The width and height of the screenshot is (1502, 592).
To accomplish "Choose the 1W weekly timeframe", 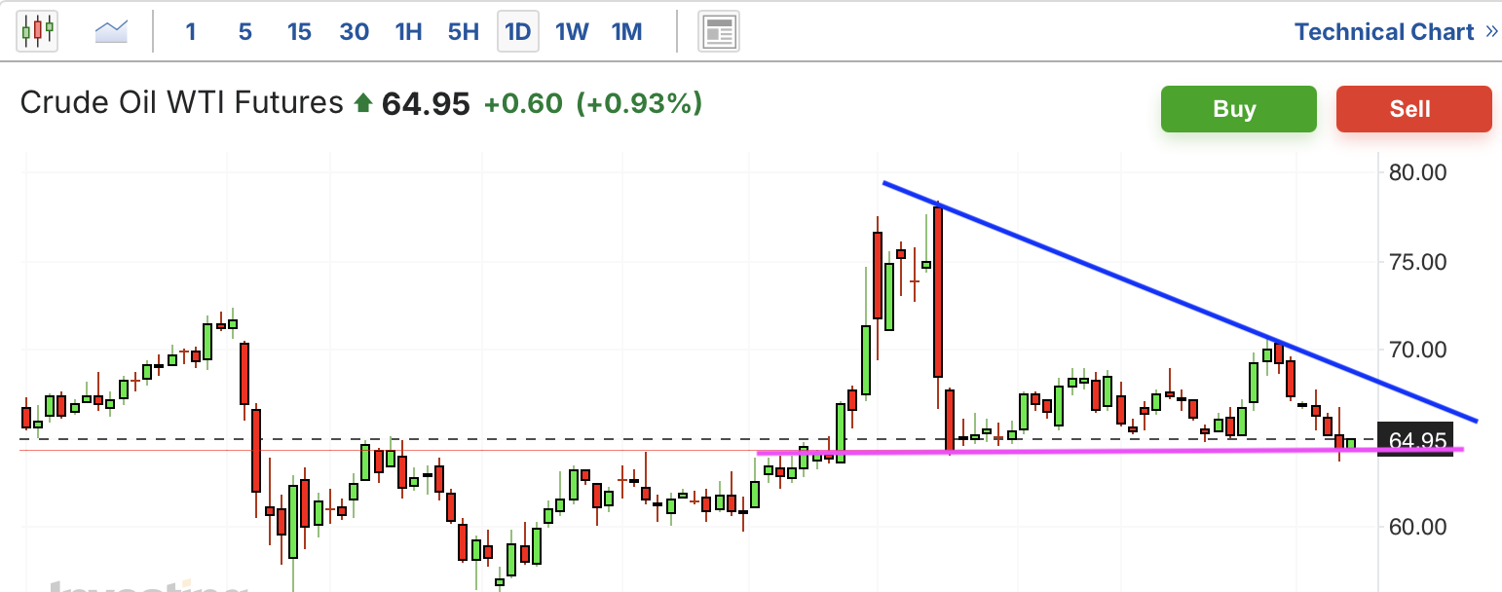I will pyautogui.click(x=572, y=32).
